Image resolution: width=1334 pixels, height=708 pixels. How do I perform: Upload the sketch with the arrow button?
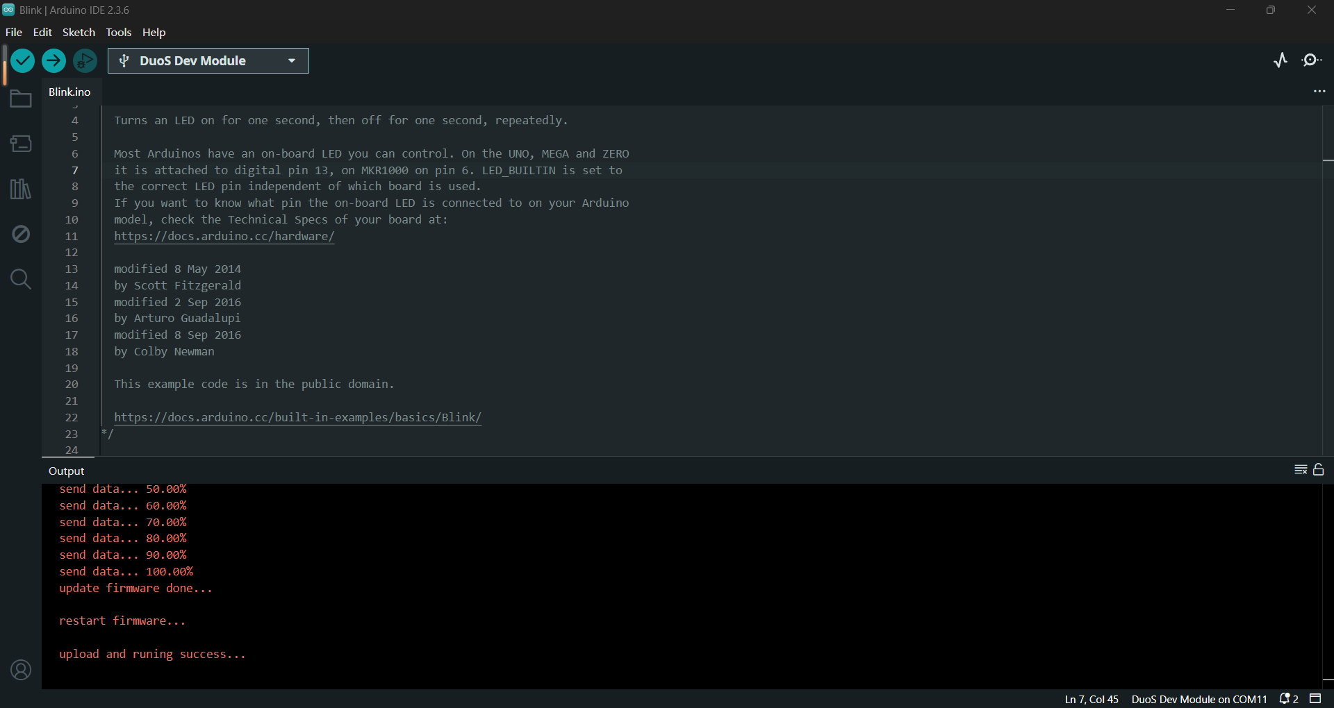pos(53,61)
